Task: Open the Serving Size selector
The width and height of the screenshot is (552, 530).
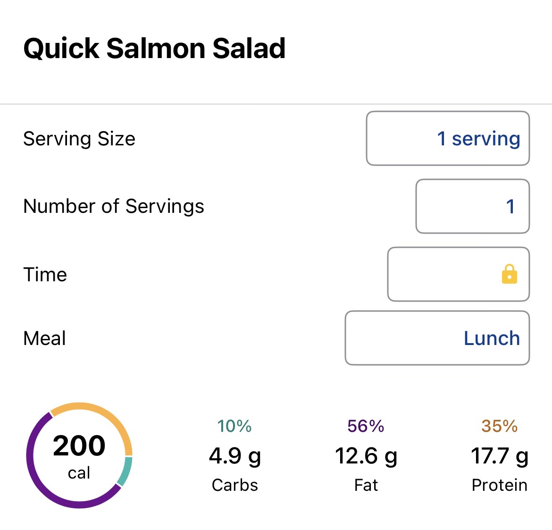Action: 447,138
